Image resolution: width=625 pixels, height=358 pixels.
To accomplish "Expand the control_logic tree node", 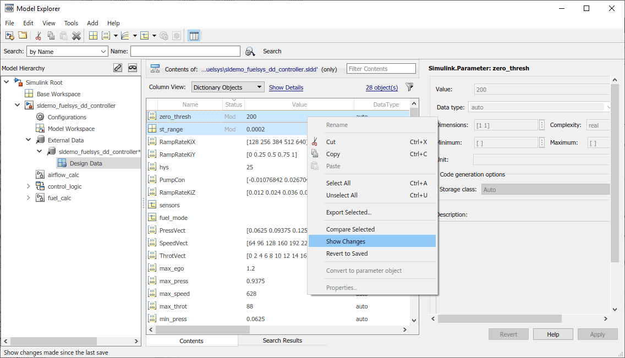I will coord(29,186).
